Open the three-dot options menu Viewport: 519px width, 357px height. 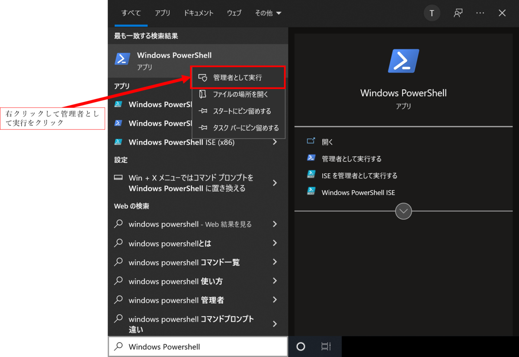(480, 13)
